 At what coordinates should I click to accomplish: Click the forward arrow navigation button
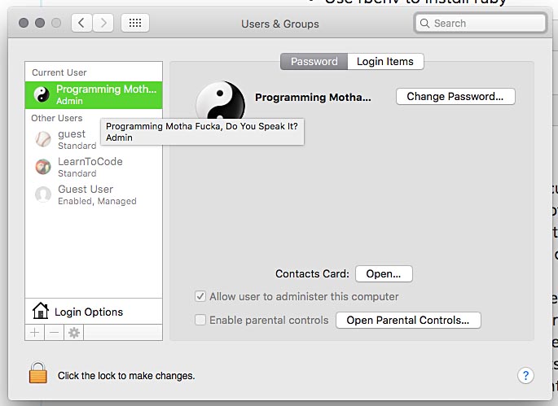pyautogui.click(x=103, y=24)
